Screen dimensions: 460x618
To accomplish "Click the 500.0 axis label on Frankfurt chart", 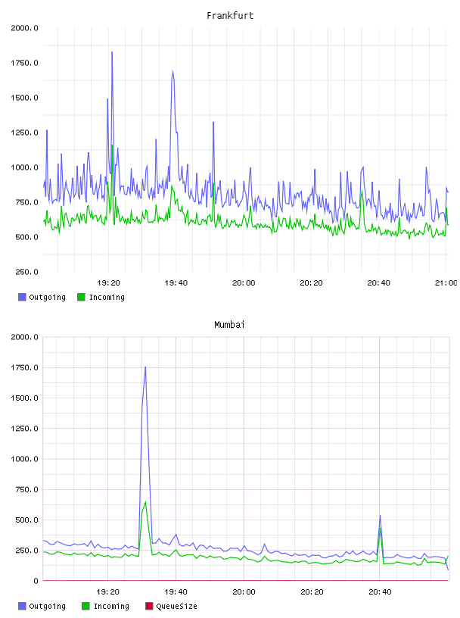I will (x=26, y=237).
